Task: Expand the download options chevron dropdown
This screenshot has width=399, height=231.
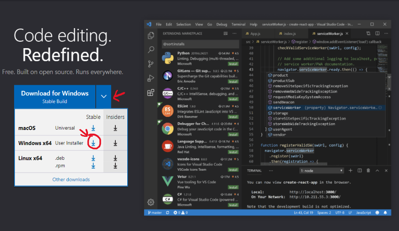Action: [x=103, y=97]
